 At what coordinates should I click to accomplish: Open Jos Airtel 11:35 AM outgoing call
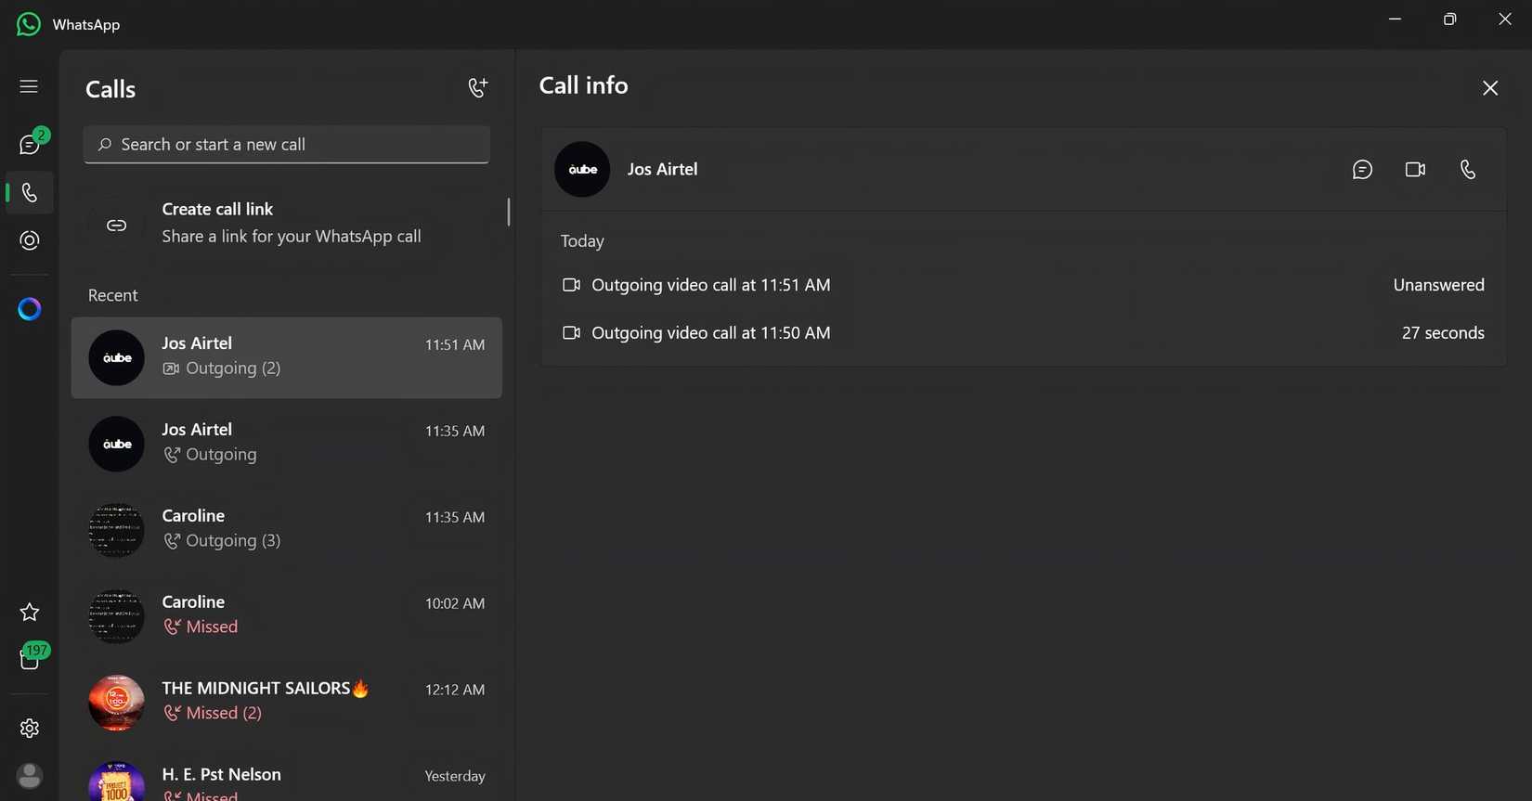tap(287, 444)
